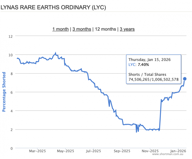Click the Lynas Rare Earths chart title
The height and width of the screenshot is (159, 192).
53,7
